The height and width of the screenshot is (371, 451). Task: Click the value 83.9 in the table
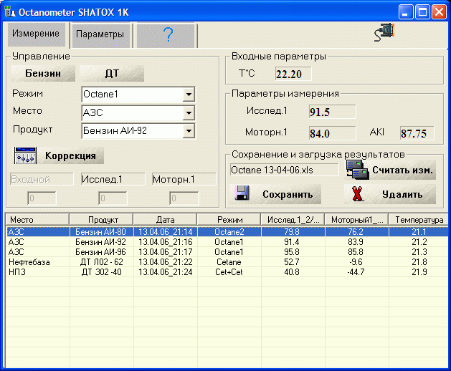click(x=356, y=241)
